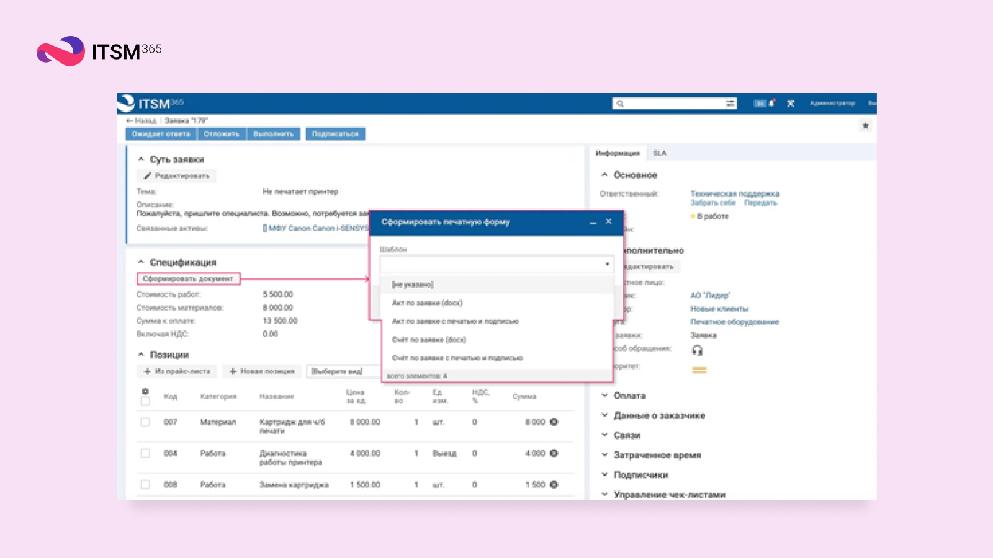Expand the Подписчики section
This screenshot has height=558, width=993.
pyautogui.click(x=604, y=475)
